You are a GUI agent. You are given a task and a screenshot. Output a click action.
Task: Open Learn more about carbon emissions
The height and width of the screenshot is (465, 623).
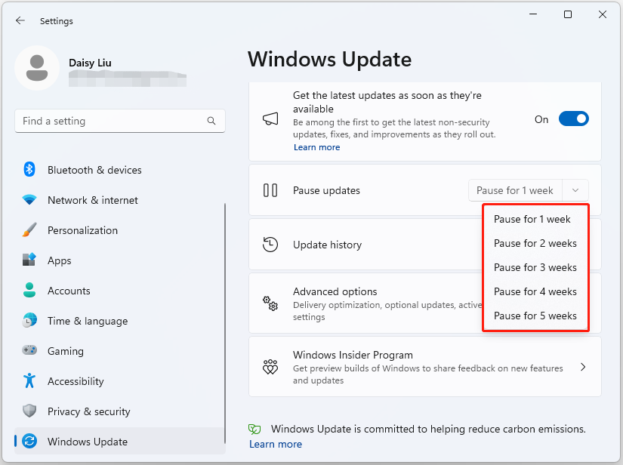tap(276, 444)
